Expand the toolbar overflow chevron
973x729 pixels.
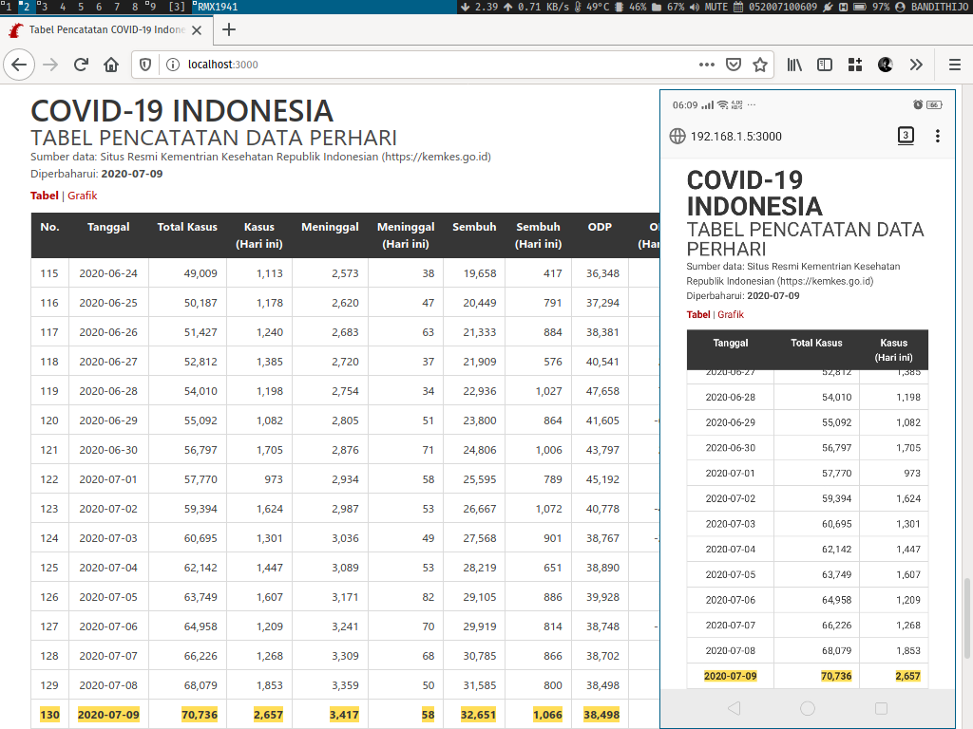pos(915,65)
